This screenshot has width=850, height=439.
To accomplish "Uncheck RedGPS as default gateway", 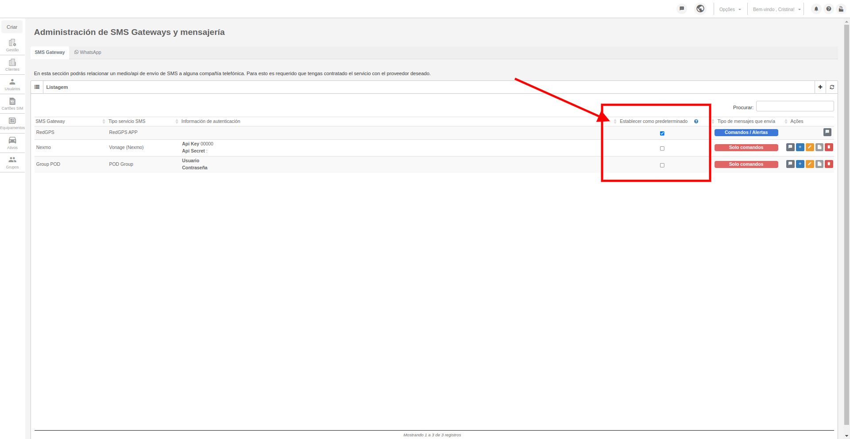I will click(x=662, y=134).
